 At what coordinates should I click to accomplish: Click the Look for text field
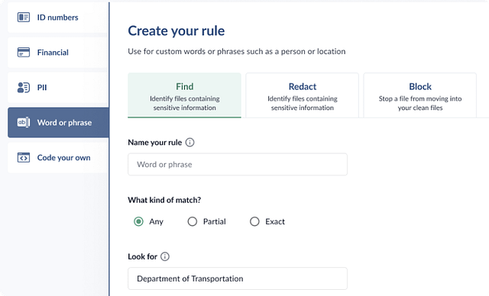(238, 278)
